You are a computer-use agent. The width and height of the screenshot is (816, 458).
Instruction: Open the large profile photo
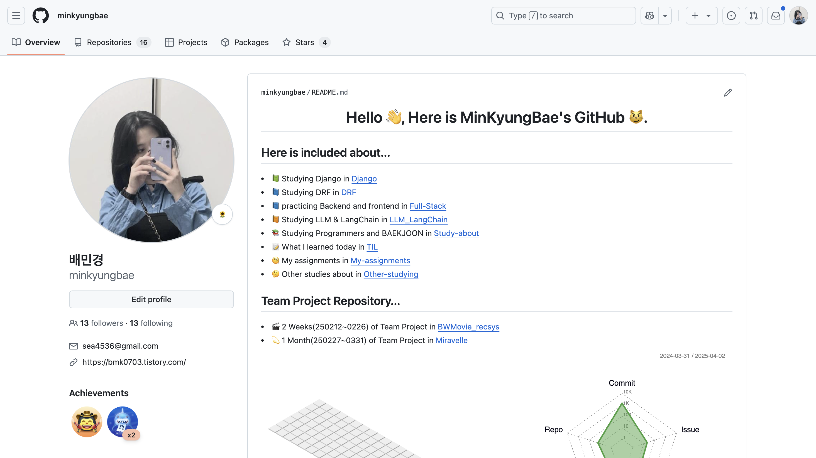152,160
